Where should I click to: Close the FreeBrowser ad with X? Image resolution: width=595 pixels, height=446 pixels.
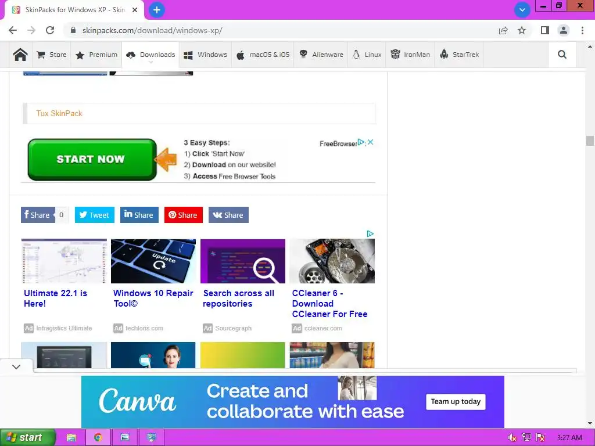click(x=371, y=142)
